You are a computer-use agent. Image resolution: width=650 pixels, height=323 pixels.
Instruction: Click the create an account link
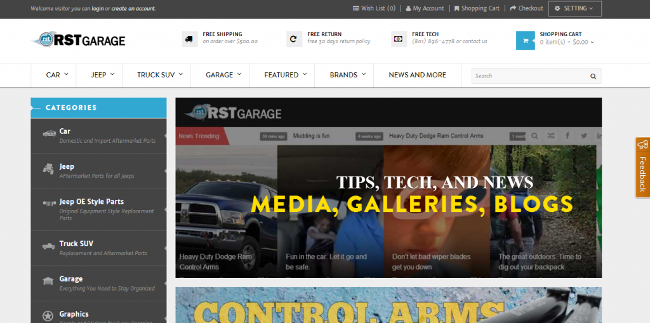click(x=133, y=8)
